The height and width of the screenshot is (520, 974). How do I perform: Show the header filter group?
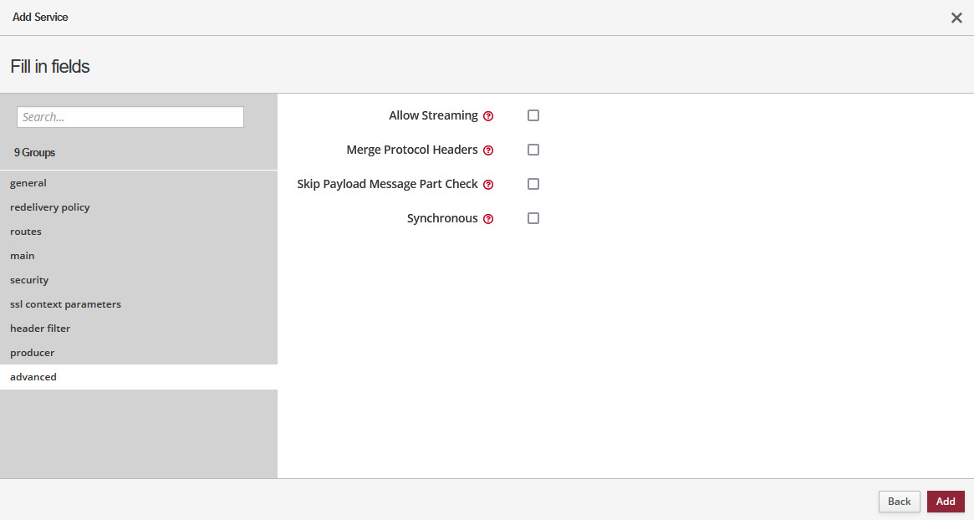(40, 329)
